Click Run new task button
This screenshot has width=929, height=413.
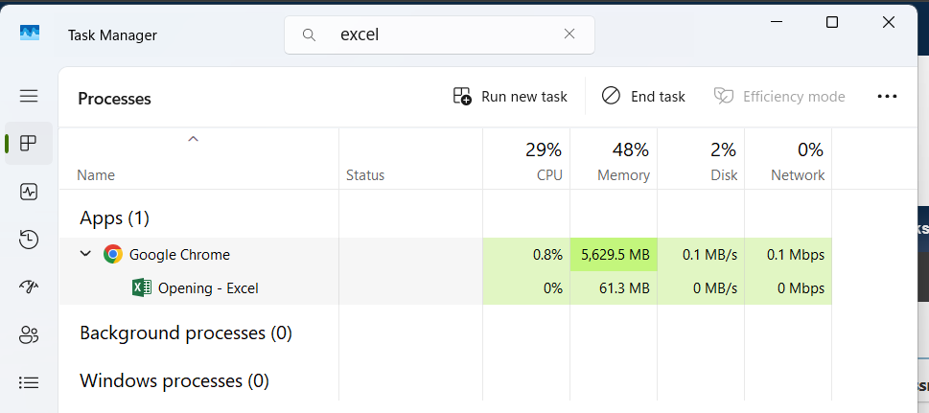(x=510, y=97)
